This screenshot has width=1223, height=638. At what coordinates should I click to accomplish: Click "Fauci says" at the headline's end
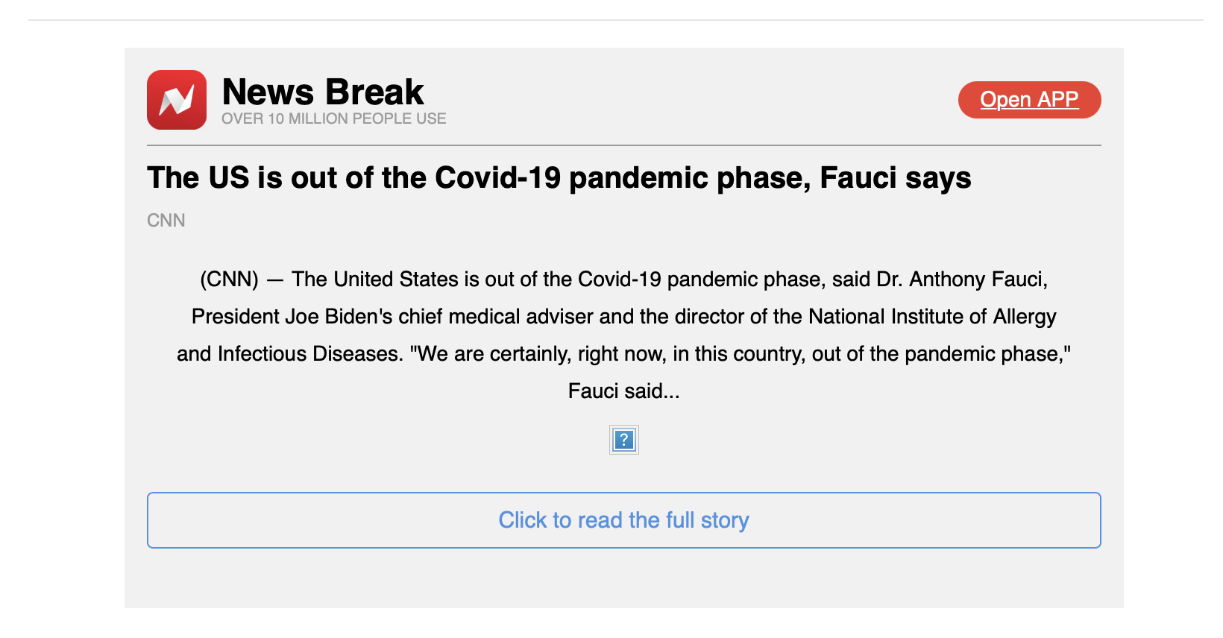(x=895, y=178)
